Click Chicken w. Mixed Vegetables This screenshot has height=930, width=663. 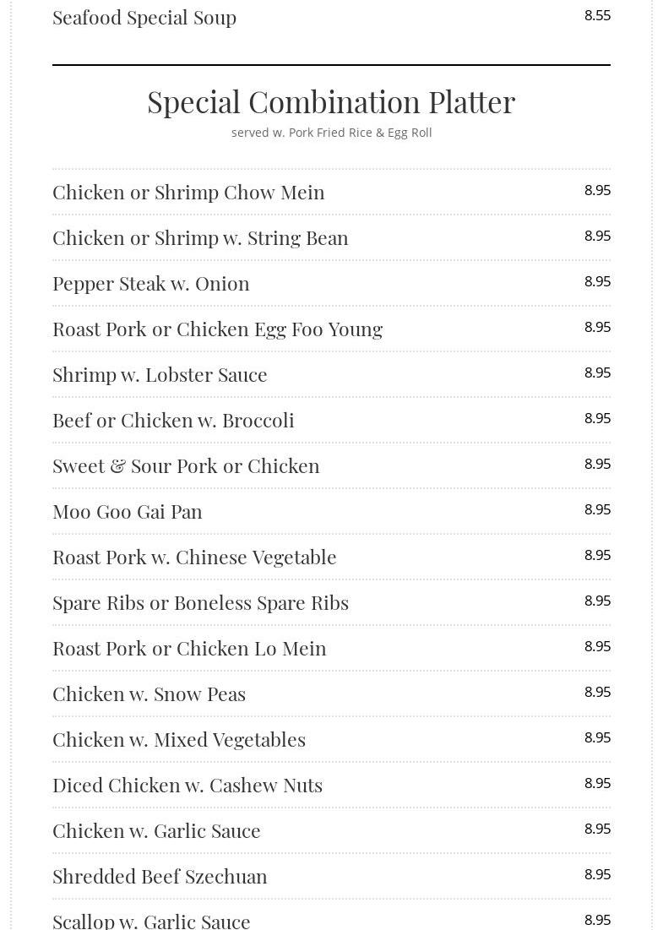coord(179,739)
